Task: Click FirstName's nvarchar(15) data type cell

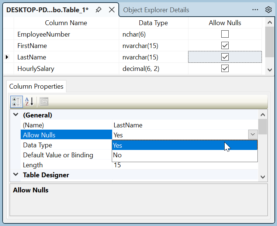Action: click(x=153, y=46)
